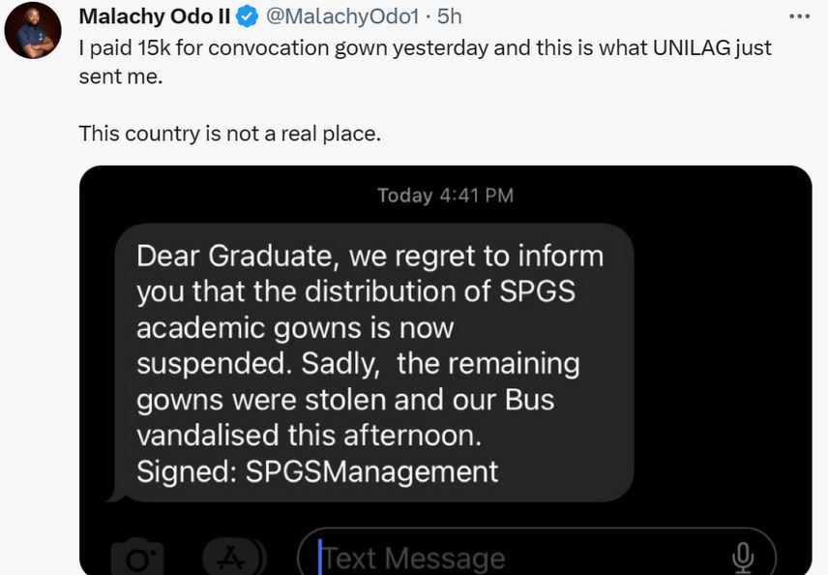Click the 5h tweet timestamp
The width and height of the screenshot is (828, 575).
450,16
